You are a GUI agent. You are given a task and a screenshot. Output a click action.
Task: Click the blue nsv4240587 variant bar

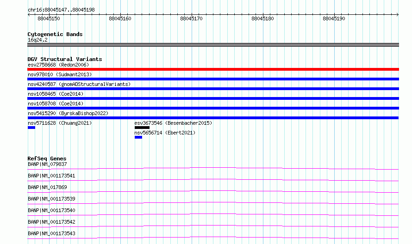[x=213, y=89]
